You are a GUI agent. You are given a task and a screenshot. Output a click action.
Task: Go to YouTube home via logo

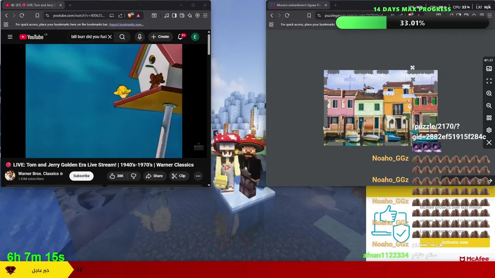[x=32, y=37]
